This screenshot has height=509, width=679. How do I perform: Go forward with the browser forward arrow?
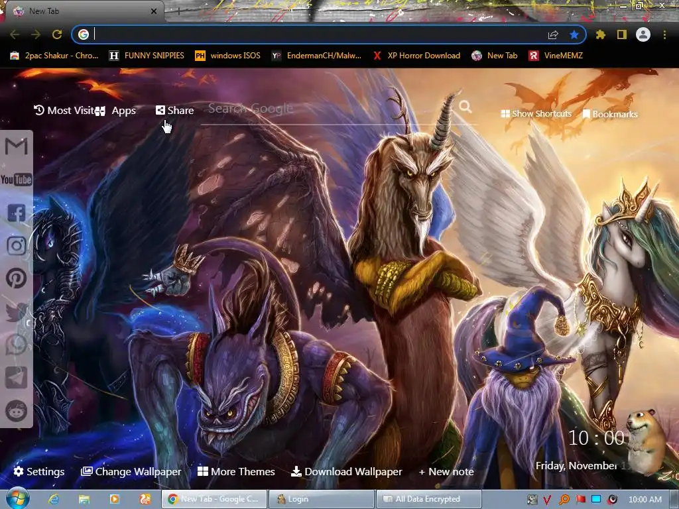(36, 34)
